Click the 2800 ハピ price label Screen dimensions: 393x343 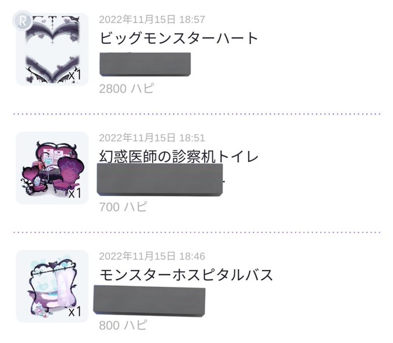click(127, 88)
